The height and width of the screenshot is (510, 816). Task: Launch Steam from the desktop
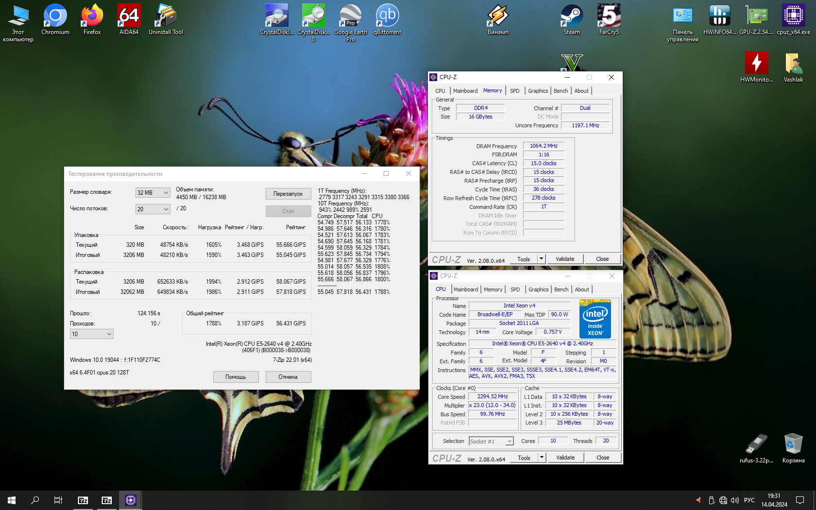click(572, 19)
